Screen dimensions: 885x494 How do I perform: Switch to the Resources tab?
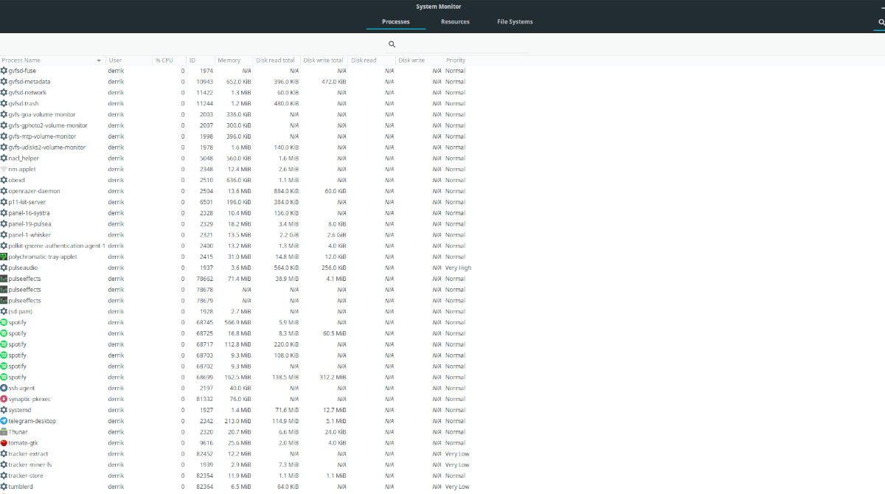[x=455, y=21]
